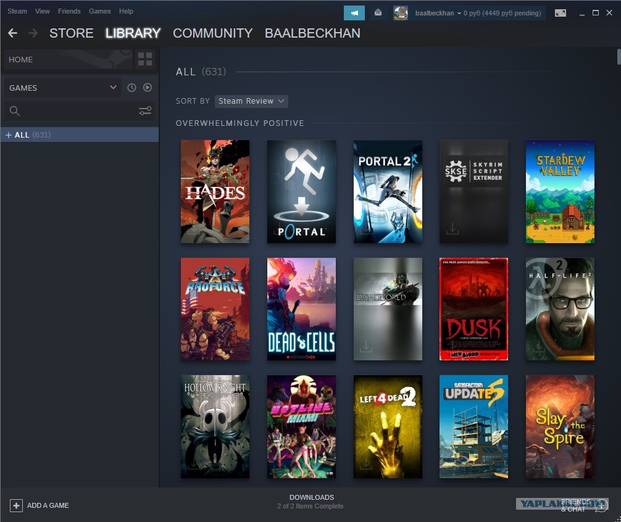Screen dimensions: 621x522
Task: Select the Hades game cover
Action: coord(215,191)
